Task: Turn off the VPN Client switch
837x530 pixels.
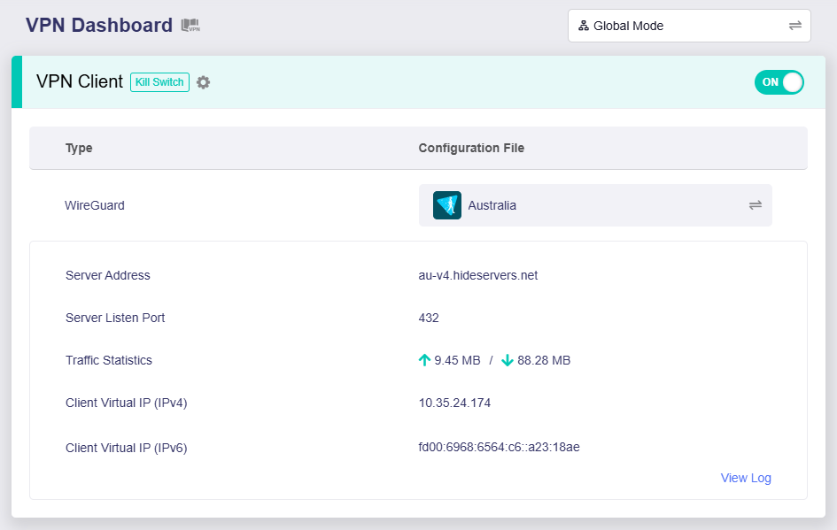Action: click(779, 81)
